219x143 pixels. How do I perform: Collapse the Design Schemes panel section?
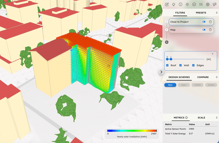click(216, 77)
